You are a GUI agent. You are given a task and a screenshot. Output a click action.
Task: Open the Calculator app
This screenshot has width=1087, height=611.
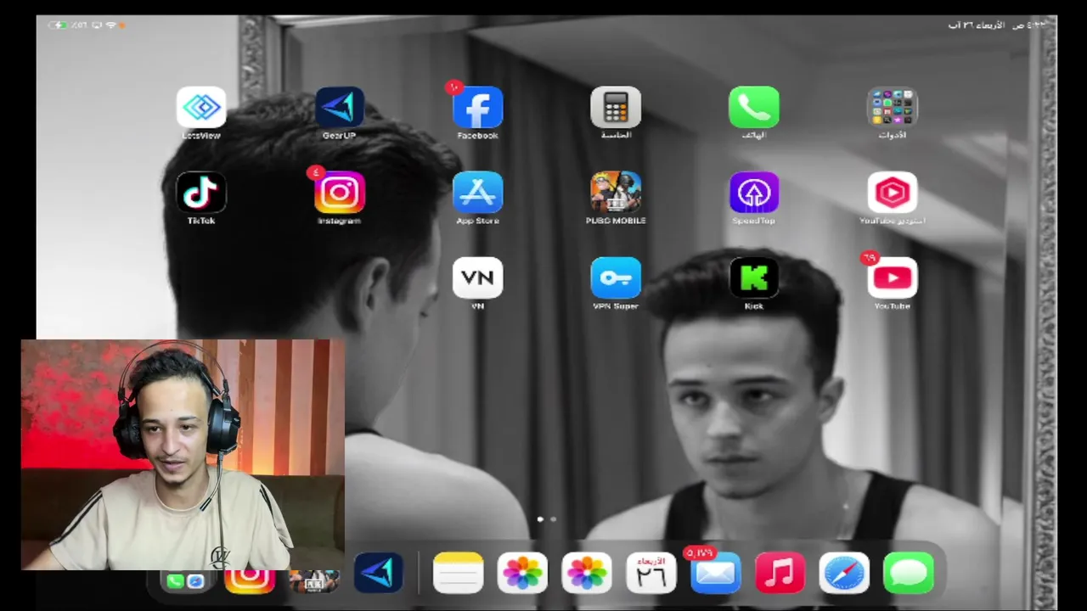click(x=616, y=108)
